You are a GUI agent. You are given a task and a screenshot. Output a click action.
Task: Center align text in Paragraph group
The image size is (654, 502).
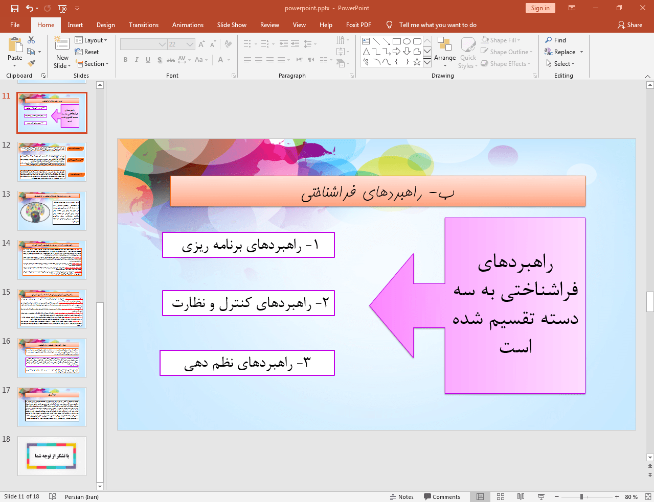(x=259, y=60)
